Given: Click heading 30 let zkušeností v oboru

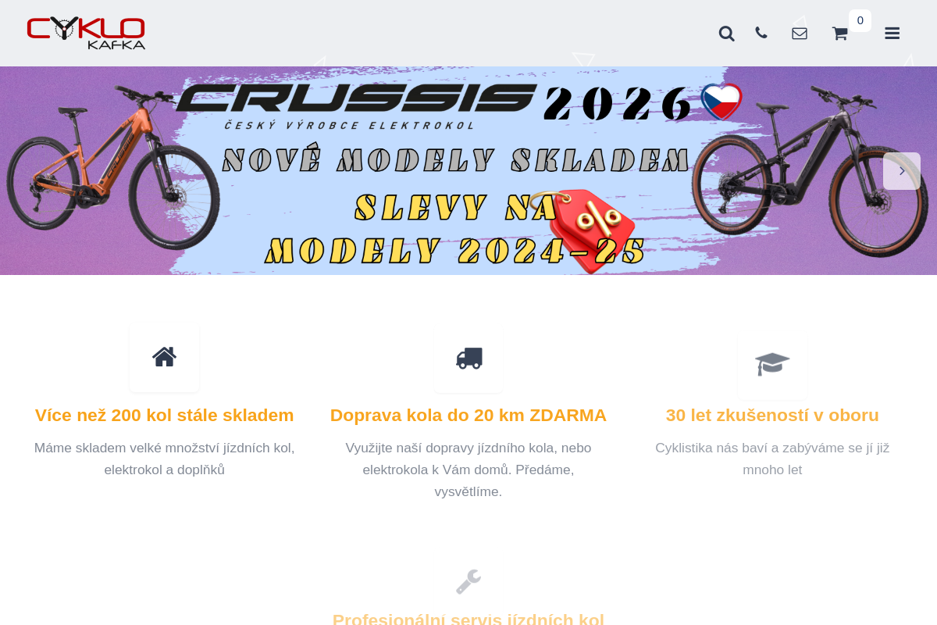Looking at the screenshot, I should click(x=772, y=415).
